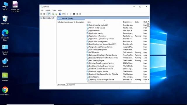This screenshot has height=105, width=187.
Task: Select AssignedAccessManager Service row
Action: pos(117,47)
